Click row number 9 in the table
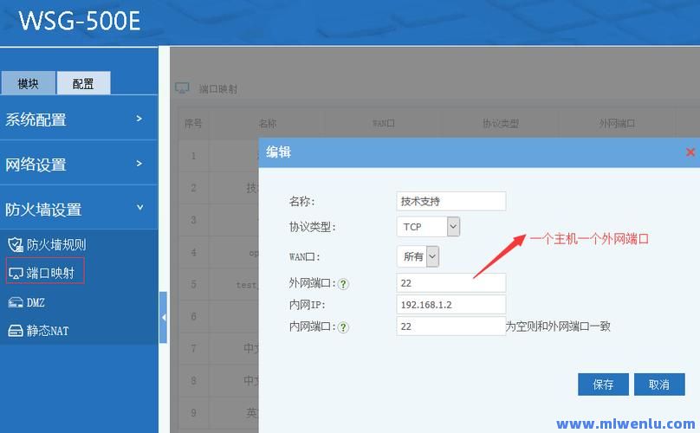The width and height of the screenshot is (700, 433). click(x=193, y=412)
